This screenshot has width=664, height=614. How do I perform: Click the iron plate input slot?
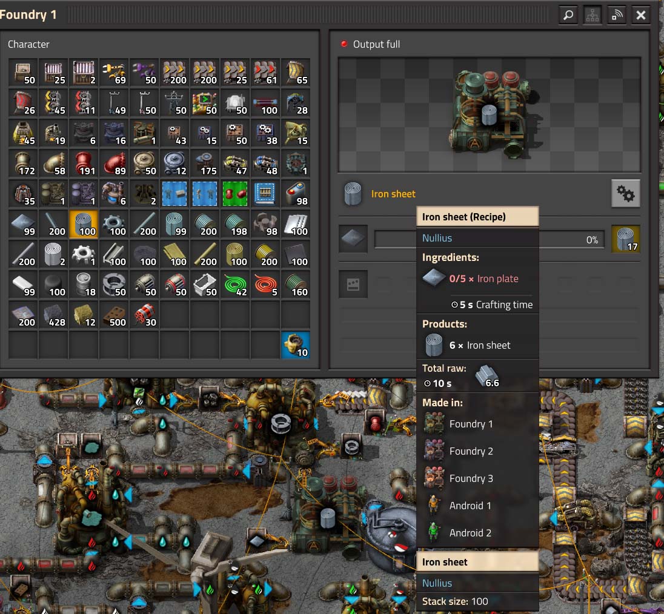click(x=353, y=239)
